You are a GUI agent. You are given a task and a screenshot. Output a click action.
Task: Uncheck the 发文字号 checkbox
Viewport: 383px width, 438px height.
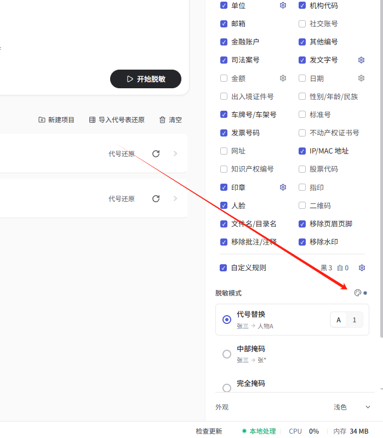[x=302, y=60]
